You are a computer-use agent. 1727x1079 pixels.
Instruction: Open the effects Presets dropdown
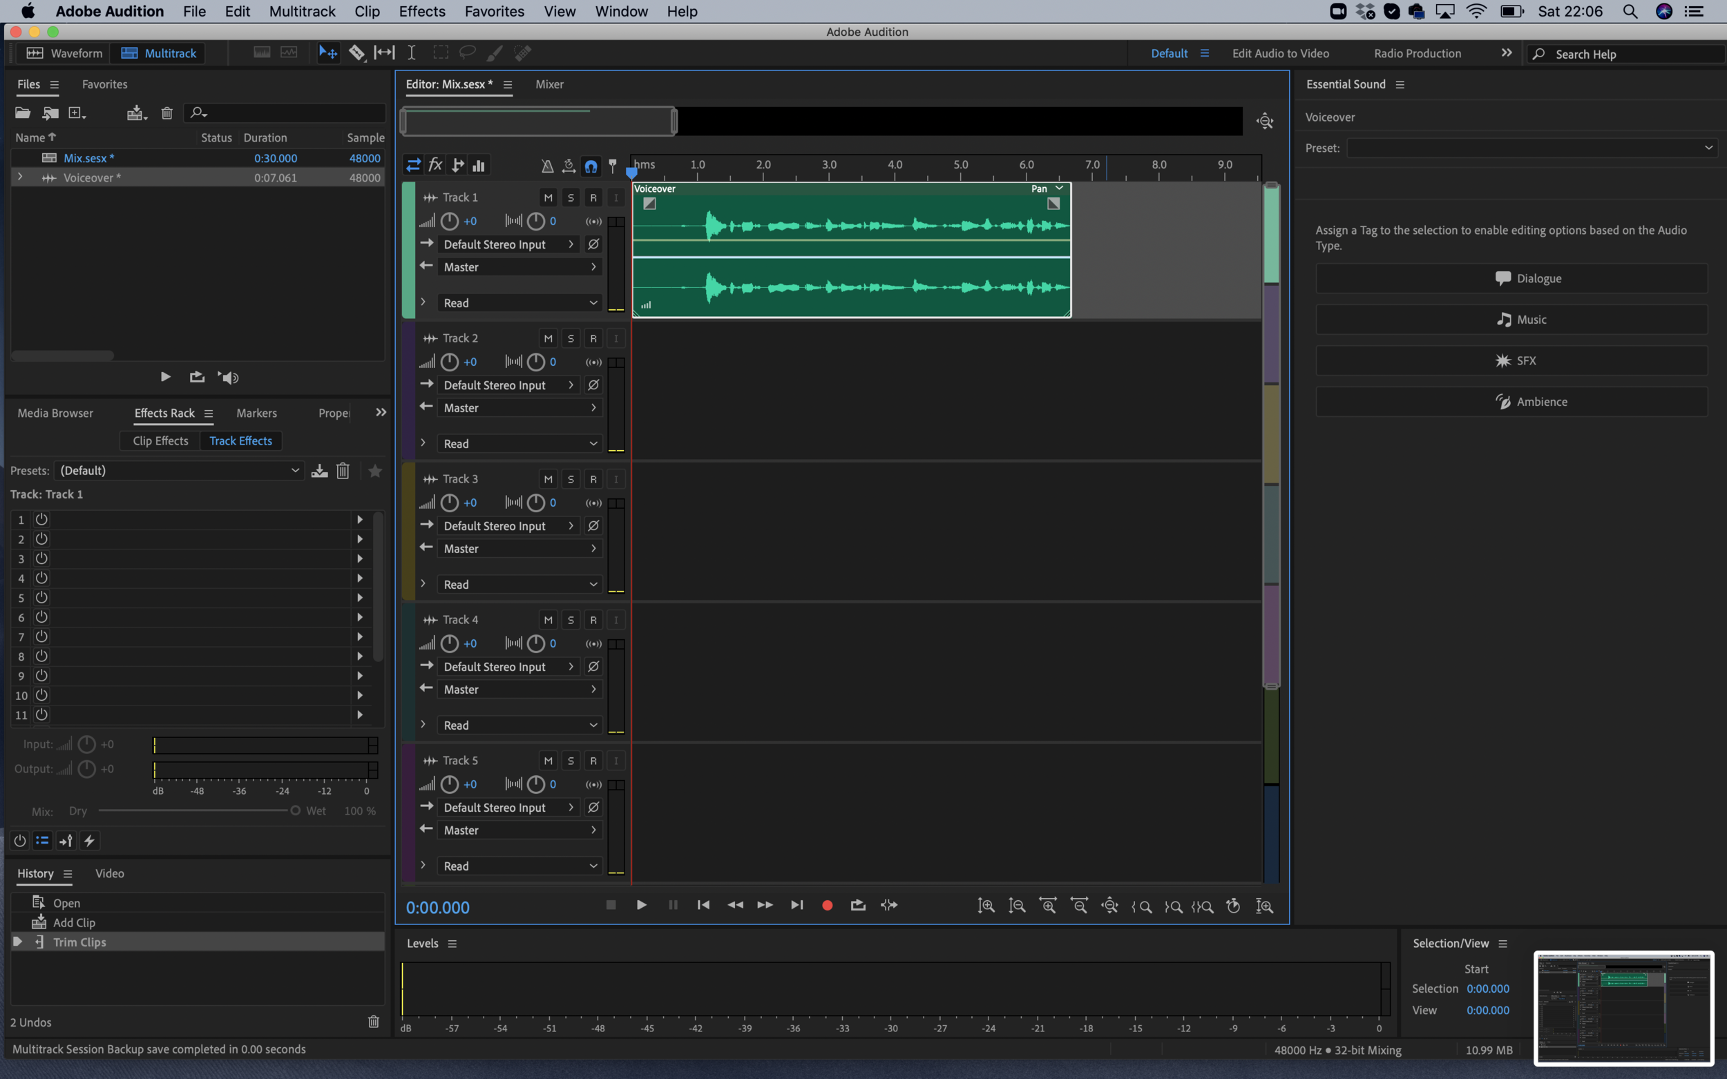tap(179, 470)
